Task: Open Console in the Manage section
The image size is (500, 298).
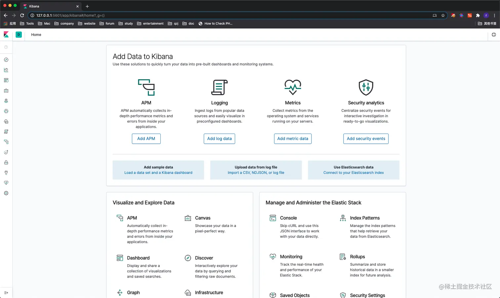Action: tap(288, 218)
